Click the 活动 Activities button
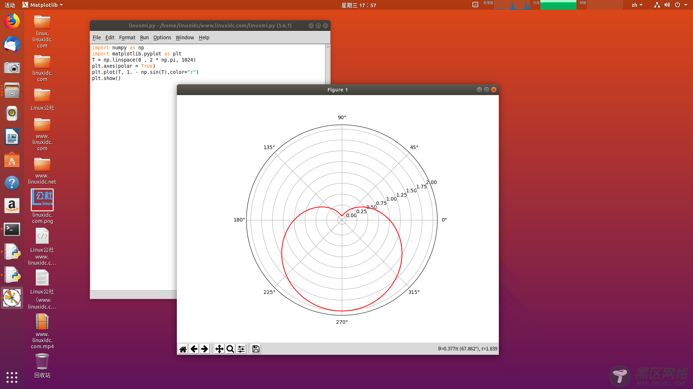The height and width of the screenshot is (389, 693). 10,5
